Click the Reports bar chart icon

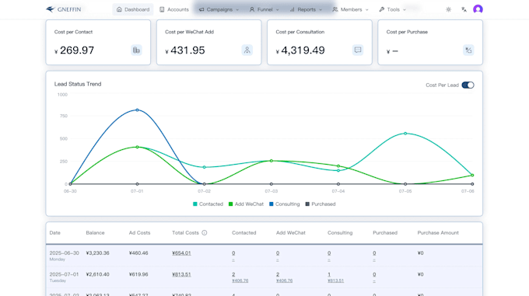[x=293, y=9]
